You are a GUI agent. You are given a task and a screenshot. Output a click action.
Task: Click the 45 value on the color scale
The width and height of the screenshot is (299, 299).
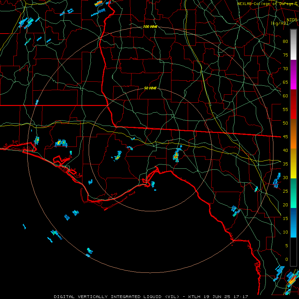[x=285, y=137]
